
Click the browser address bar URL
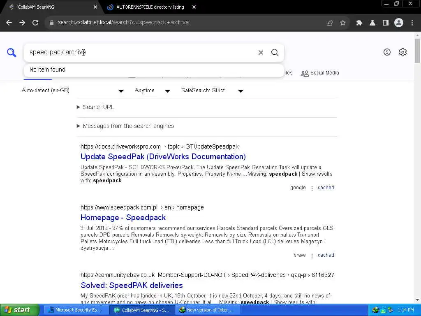[123, 22]
